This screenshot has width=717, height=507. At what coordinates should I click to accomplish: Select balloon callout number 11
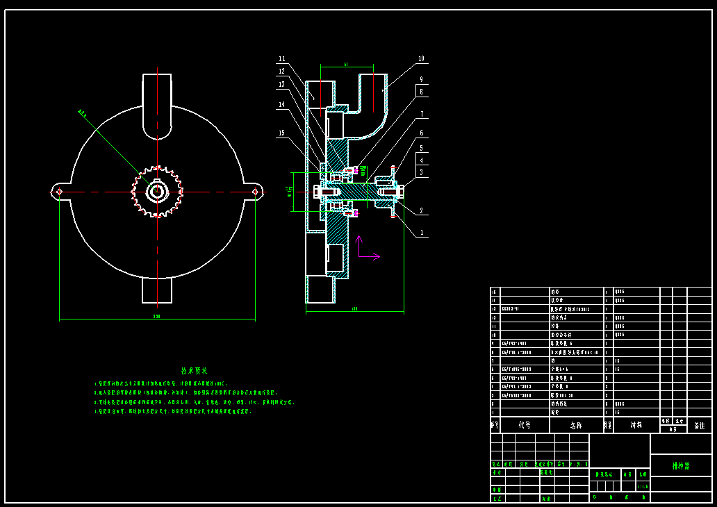click(x=281, y=59)
